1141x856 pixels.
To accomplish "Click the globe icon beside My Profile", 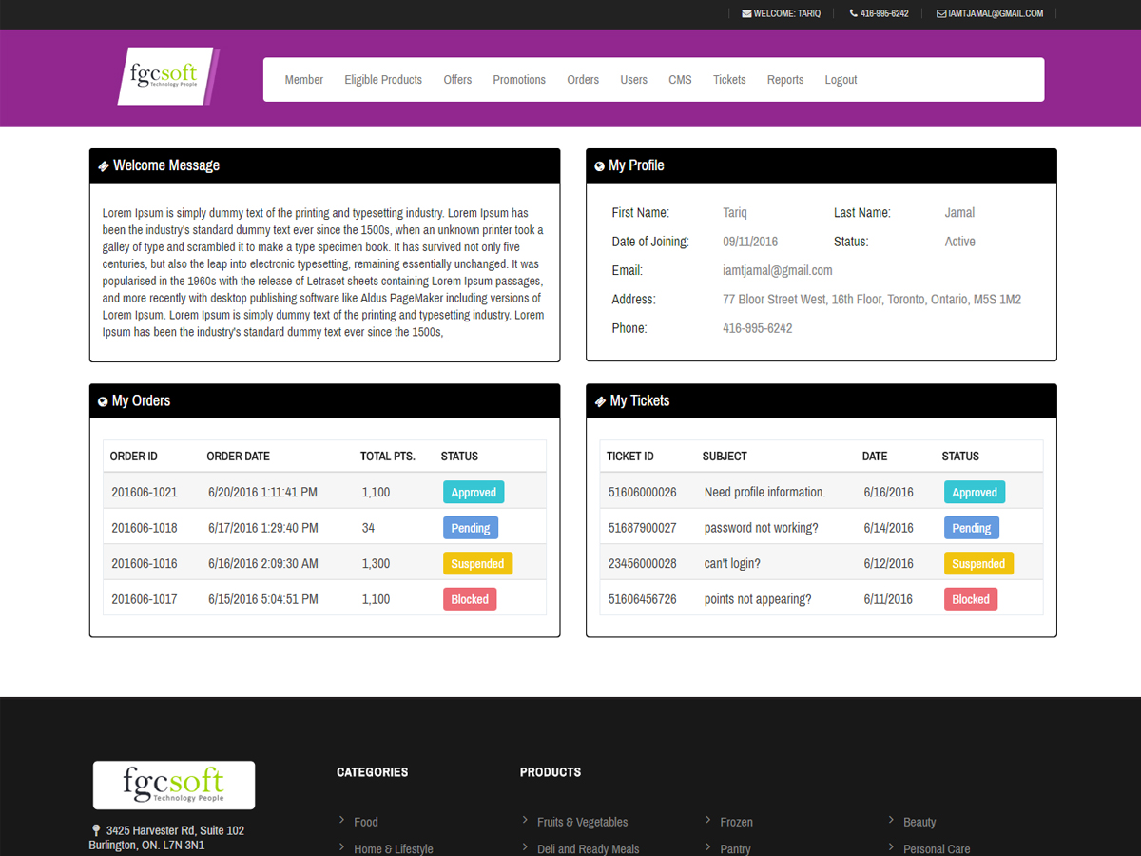I will pos(599,166).
